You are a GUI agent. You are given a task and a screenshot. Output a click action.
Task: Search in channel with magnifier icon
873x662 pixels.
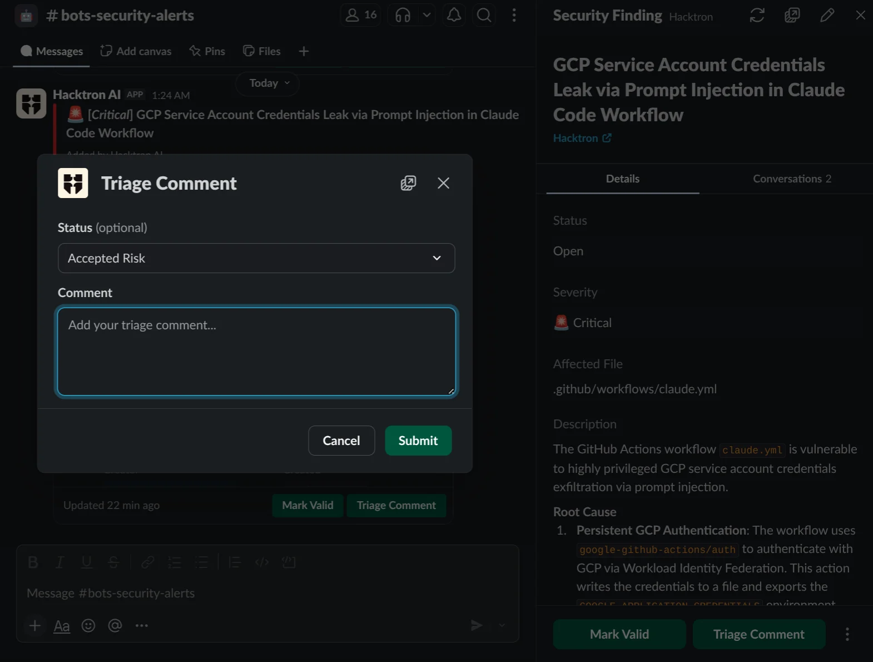[484, 15]
